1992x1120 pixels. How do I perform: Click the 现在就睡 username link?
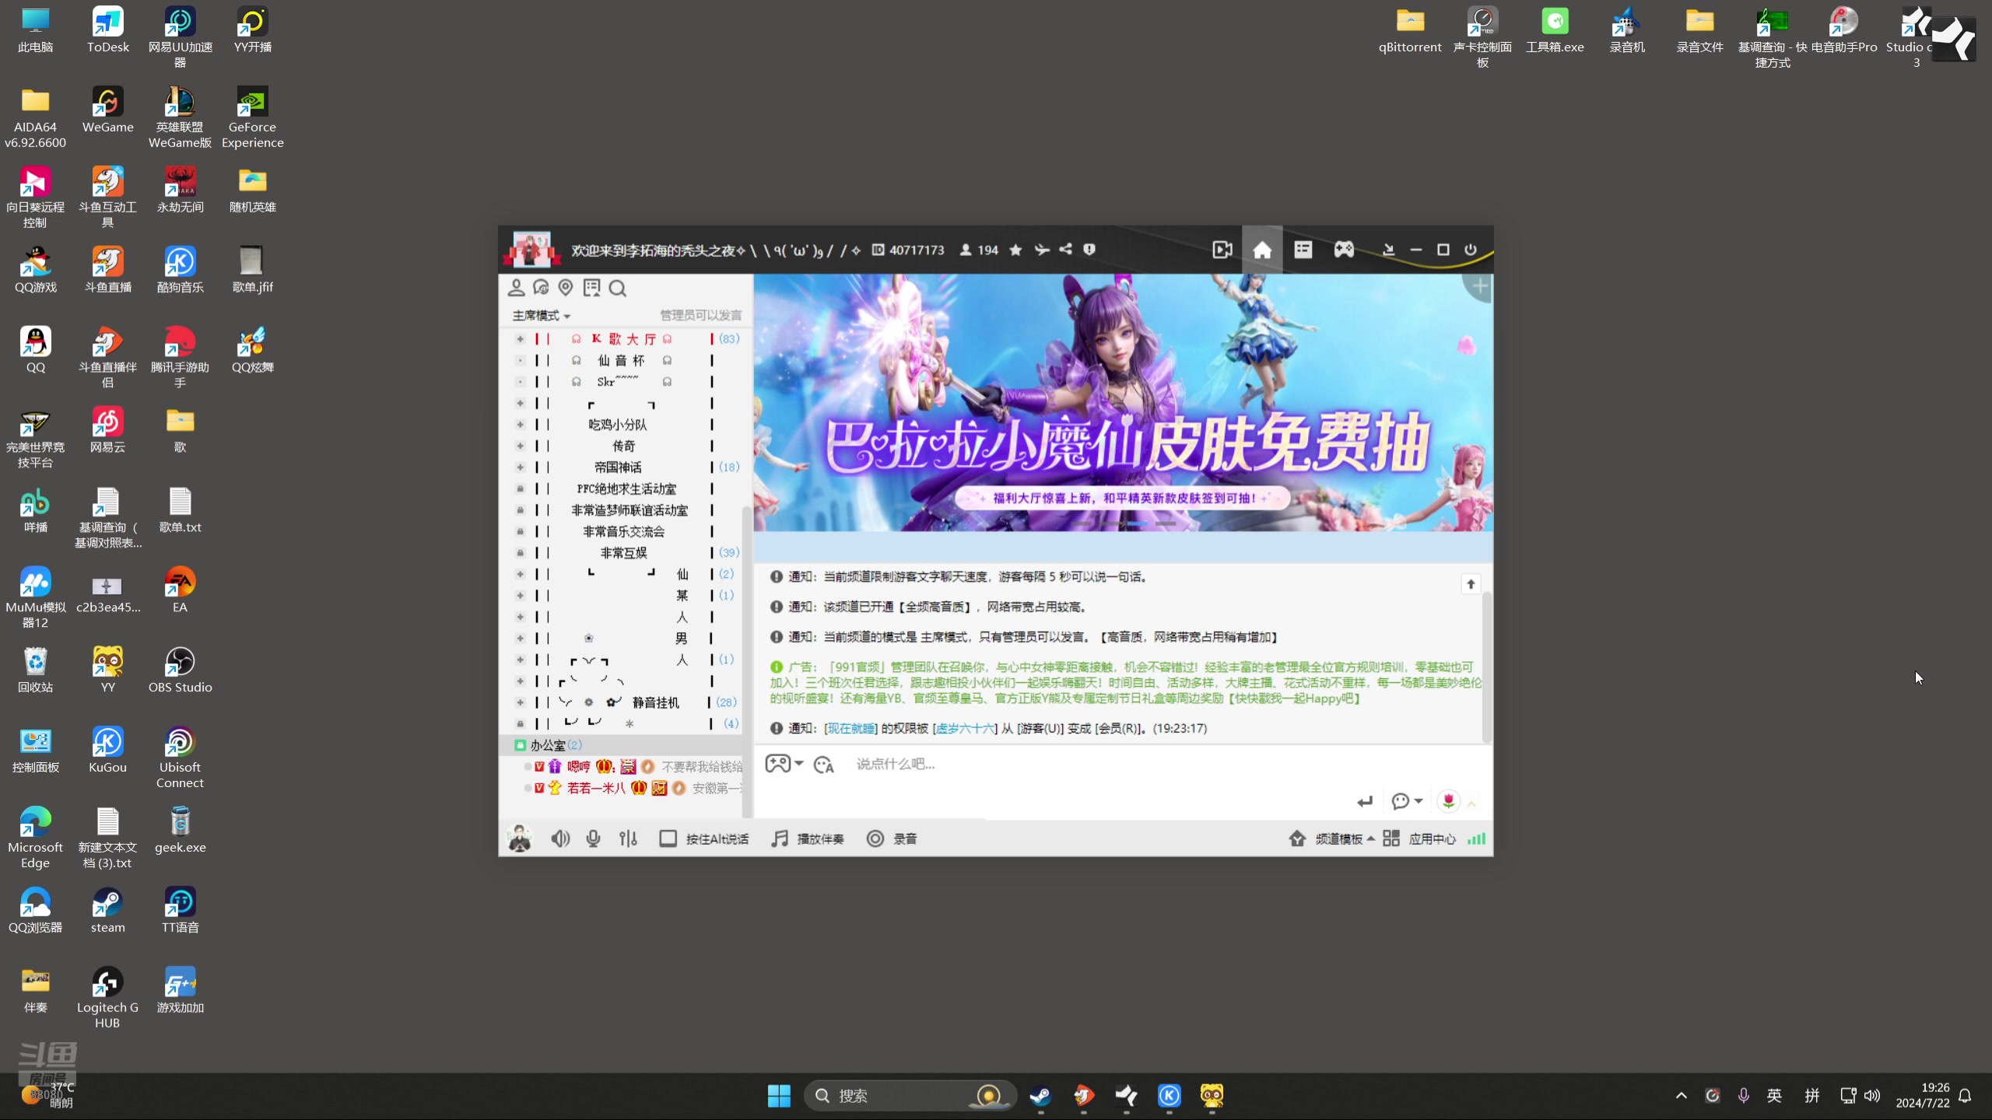(850, 728)
